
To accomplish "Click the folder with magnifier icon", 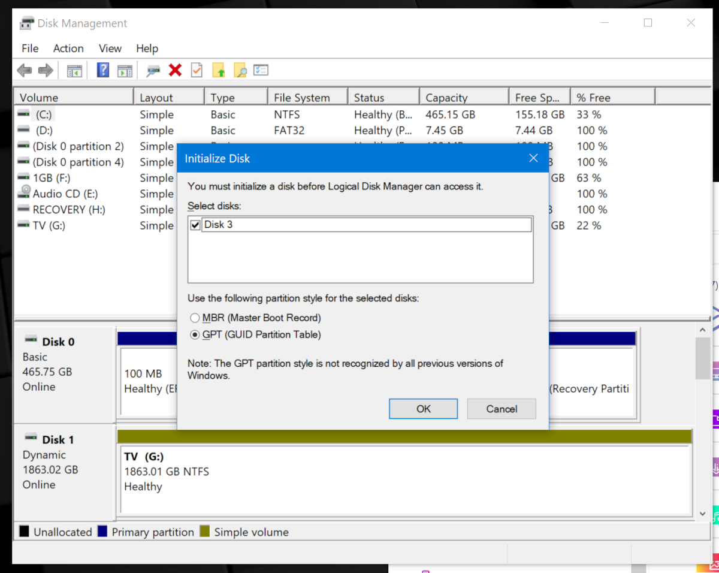I will 240,71.
